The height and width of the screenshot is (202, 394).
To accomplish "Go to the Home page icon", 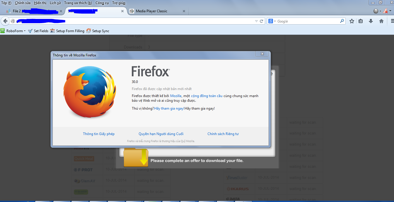I will [x=381, y=21].
